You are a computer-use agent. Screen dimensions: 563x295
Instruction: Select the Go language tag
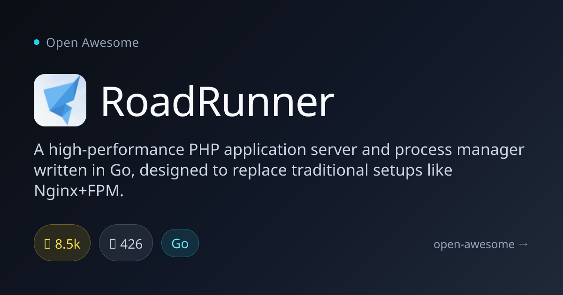[x=180, y=243]
